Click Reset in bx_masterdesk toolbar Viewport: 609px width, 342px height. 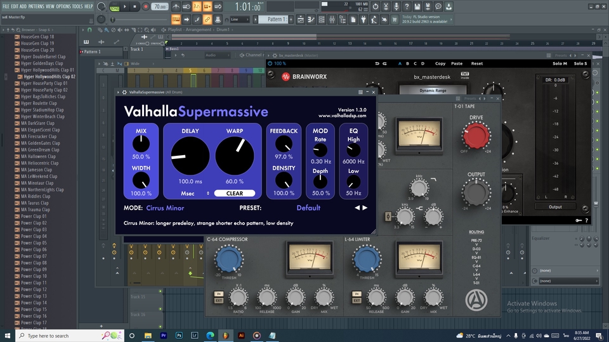(x=477, y=63)
